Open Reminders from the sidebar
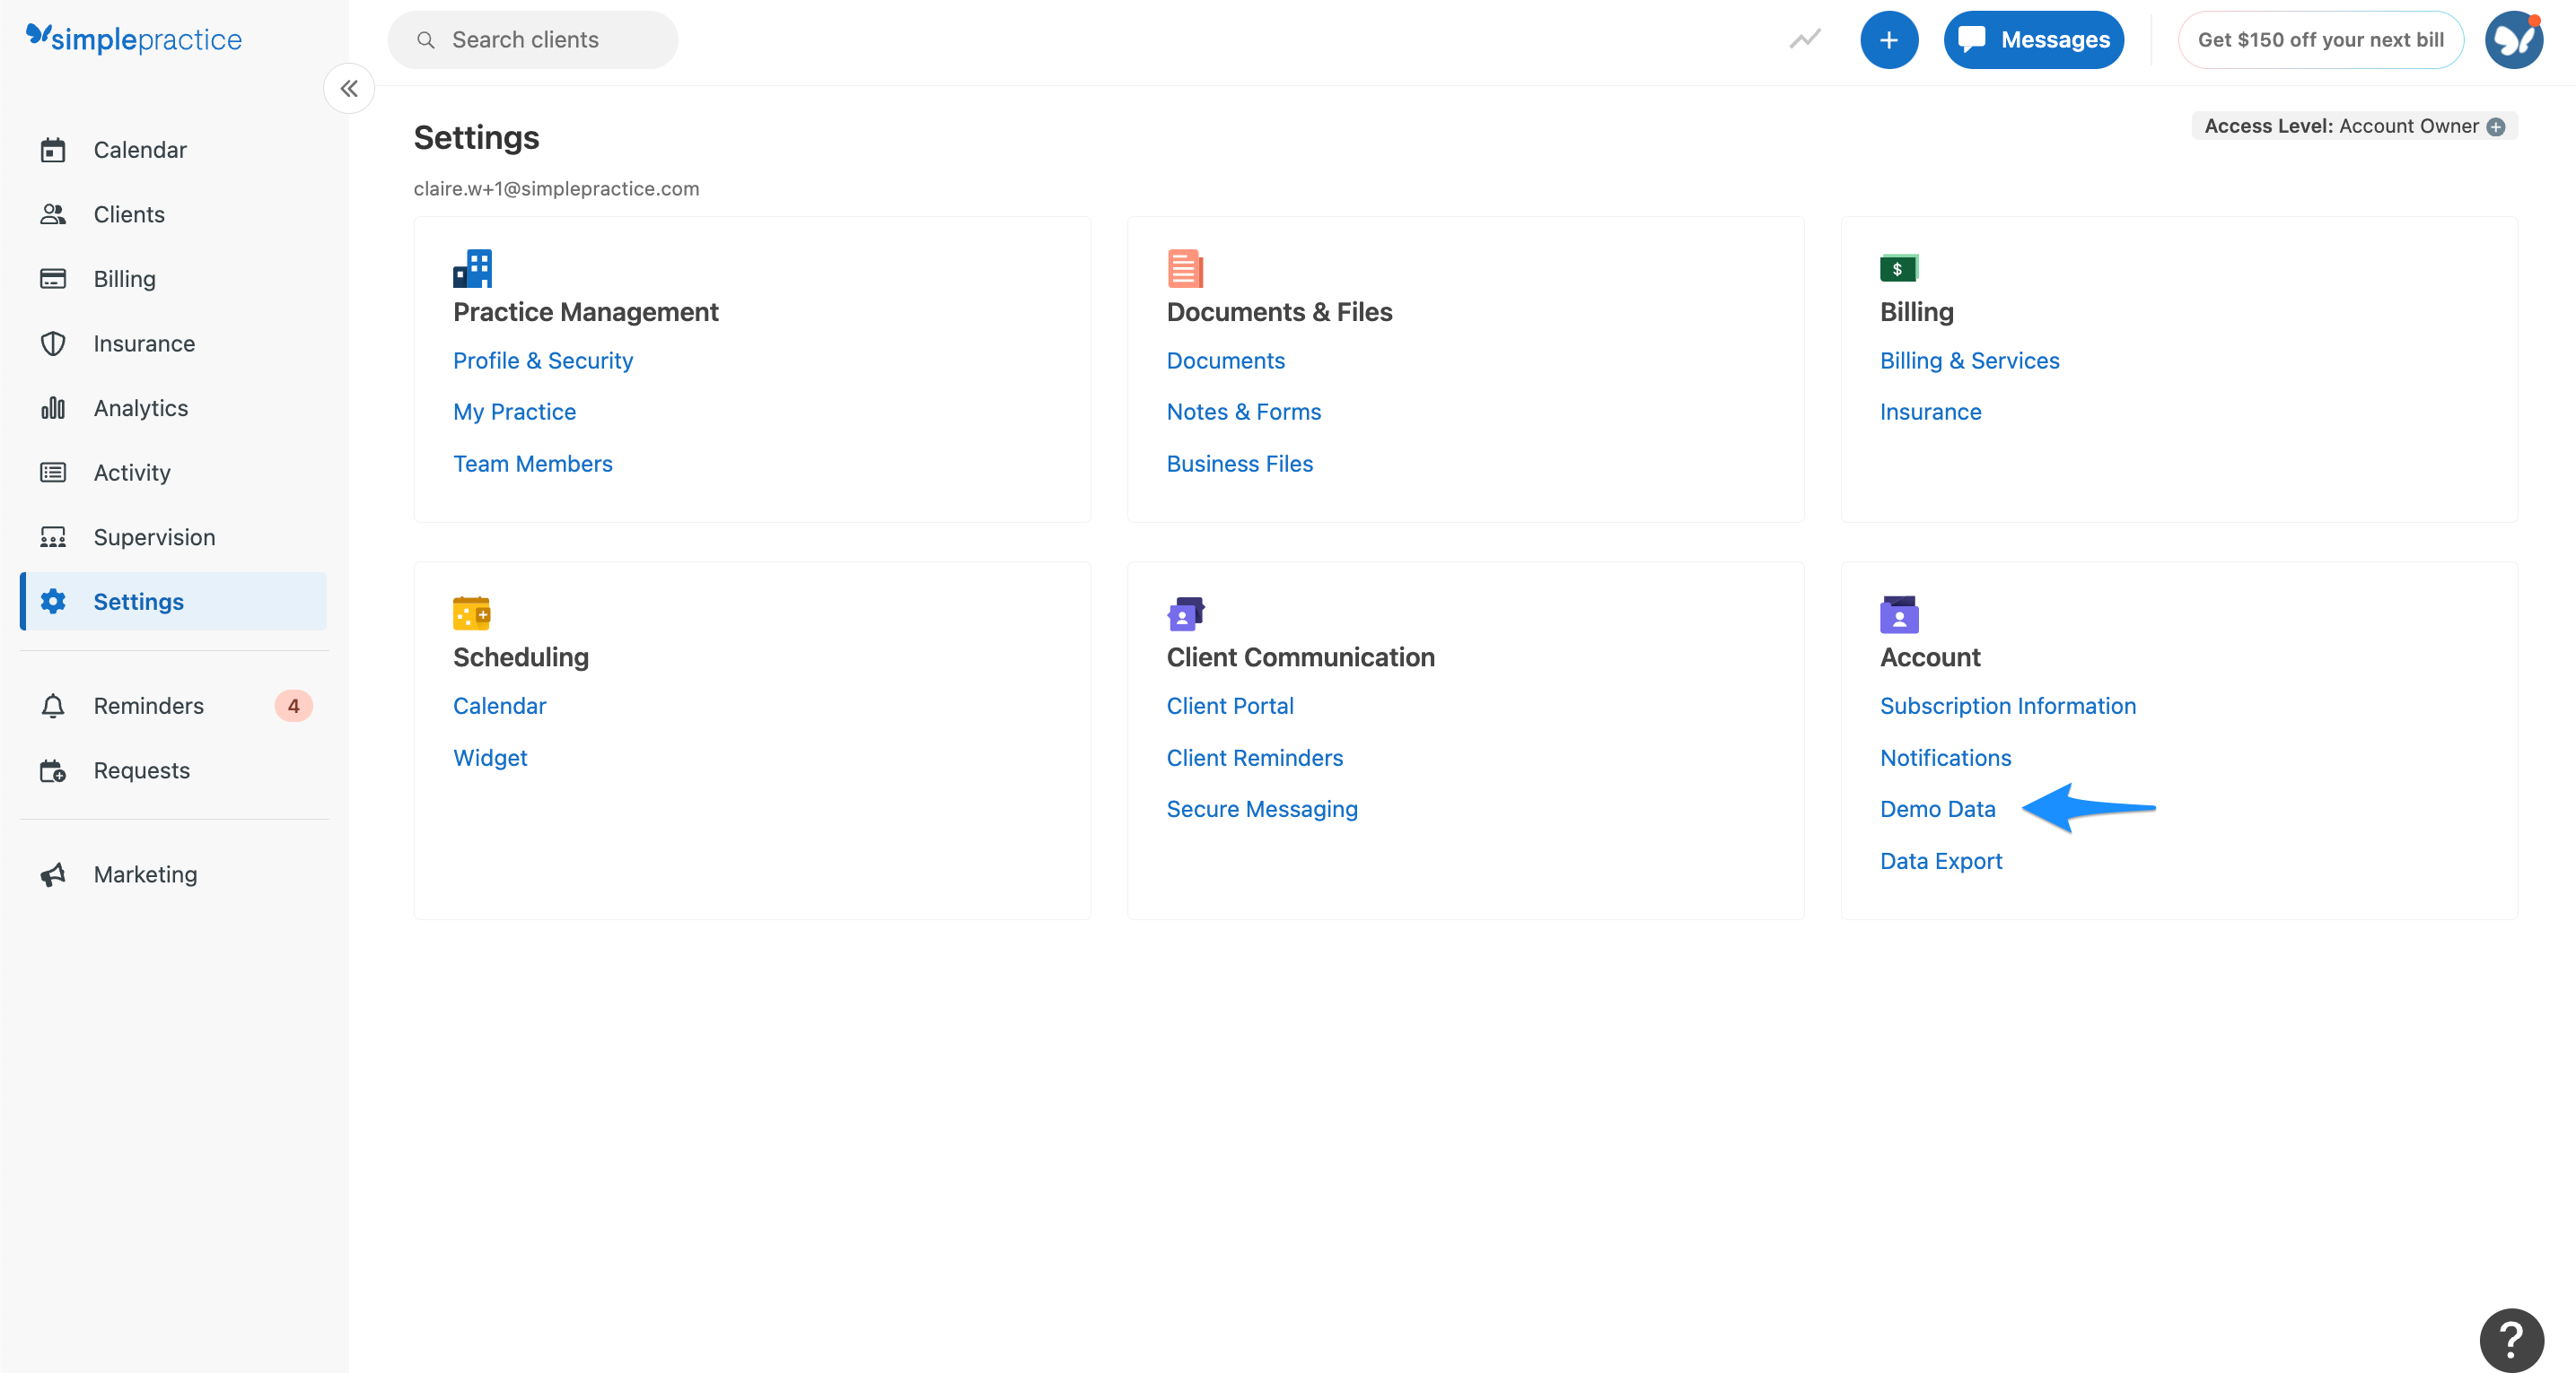This screenshot has width=2576, height=1373. coord(148,706)
